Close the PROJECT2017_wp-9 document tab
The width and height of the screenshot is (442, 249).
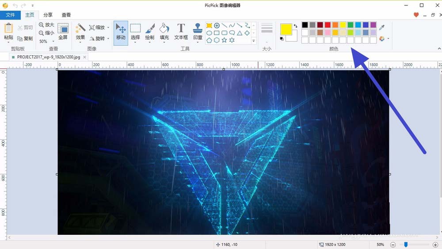[x=84, y=57]
